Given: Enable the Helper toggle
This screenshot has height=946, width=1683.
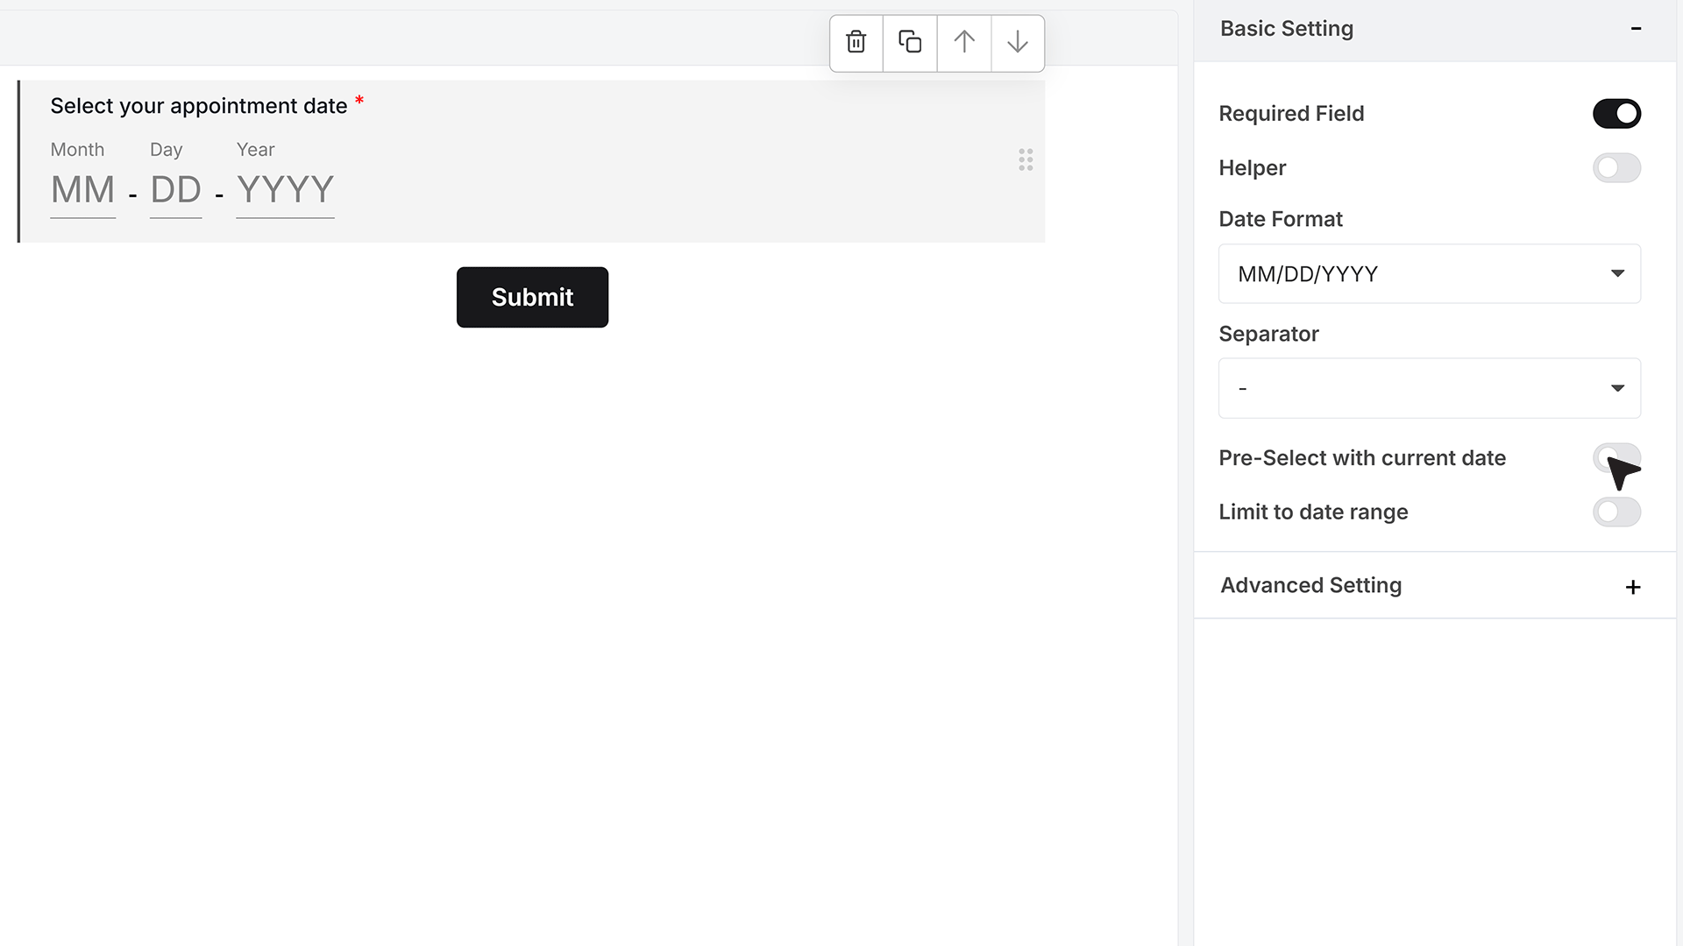Looking at the screenshot, I should click(x=1616, y=168).
